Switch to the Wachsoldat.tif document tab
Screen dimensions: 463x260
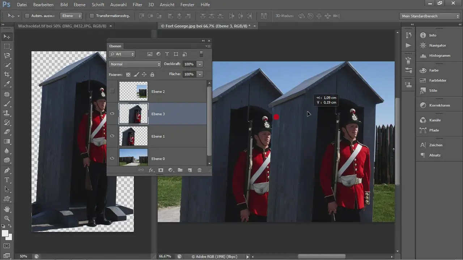pos(62,26)
